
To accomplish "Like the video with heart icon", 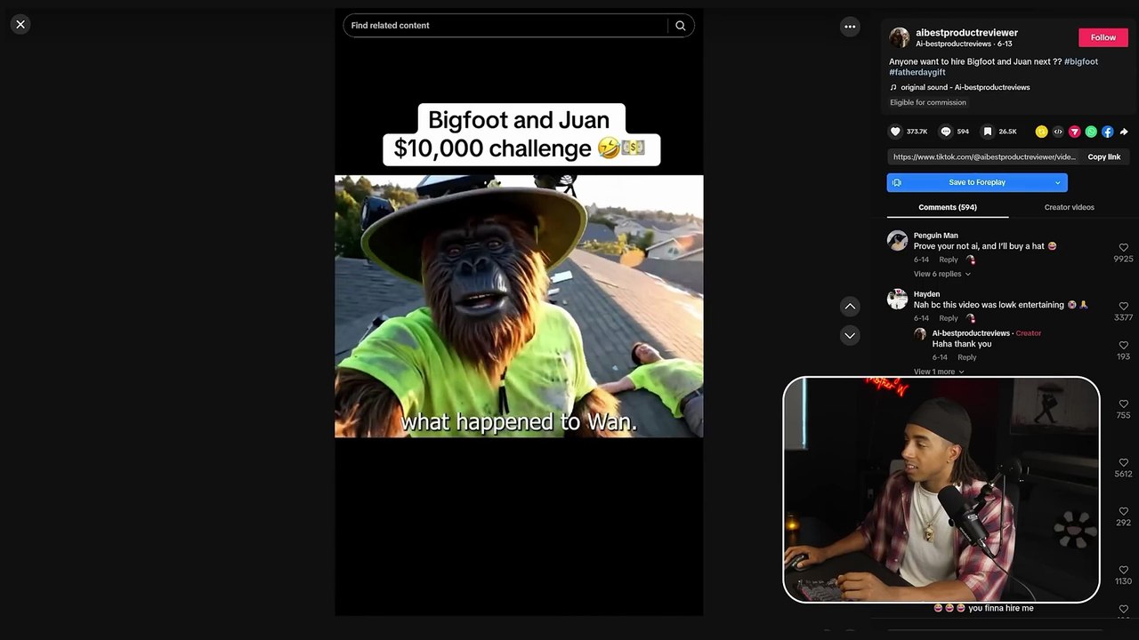I will [896, 132].
